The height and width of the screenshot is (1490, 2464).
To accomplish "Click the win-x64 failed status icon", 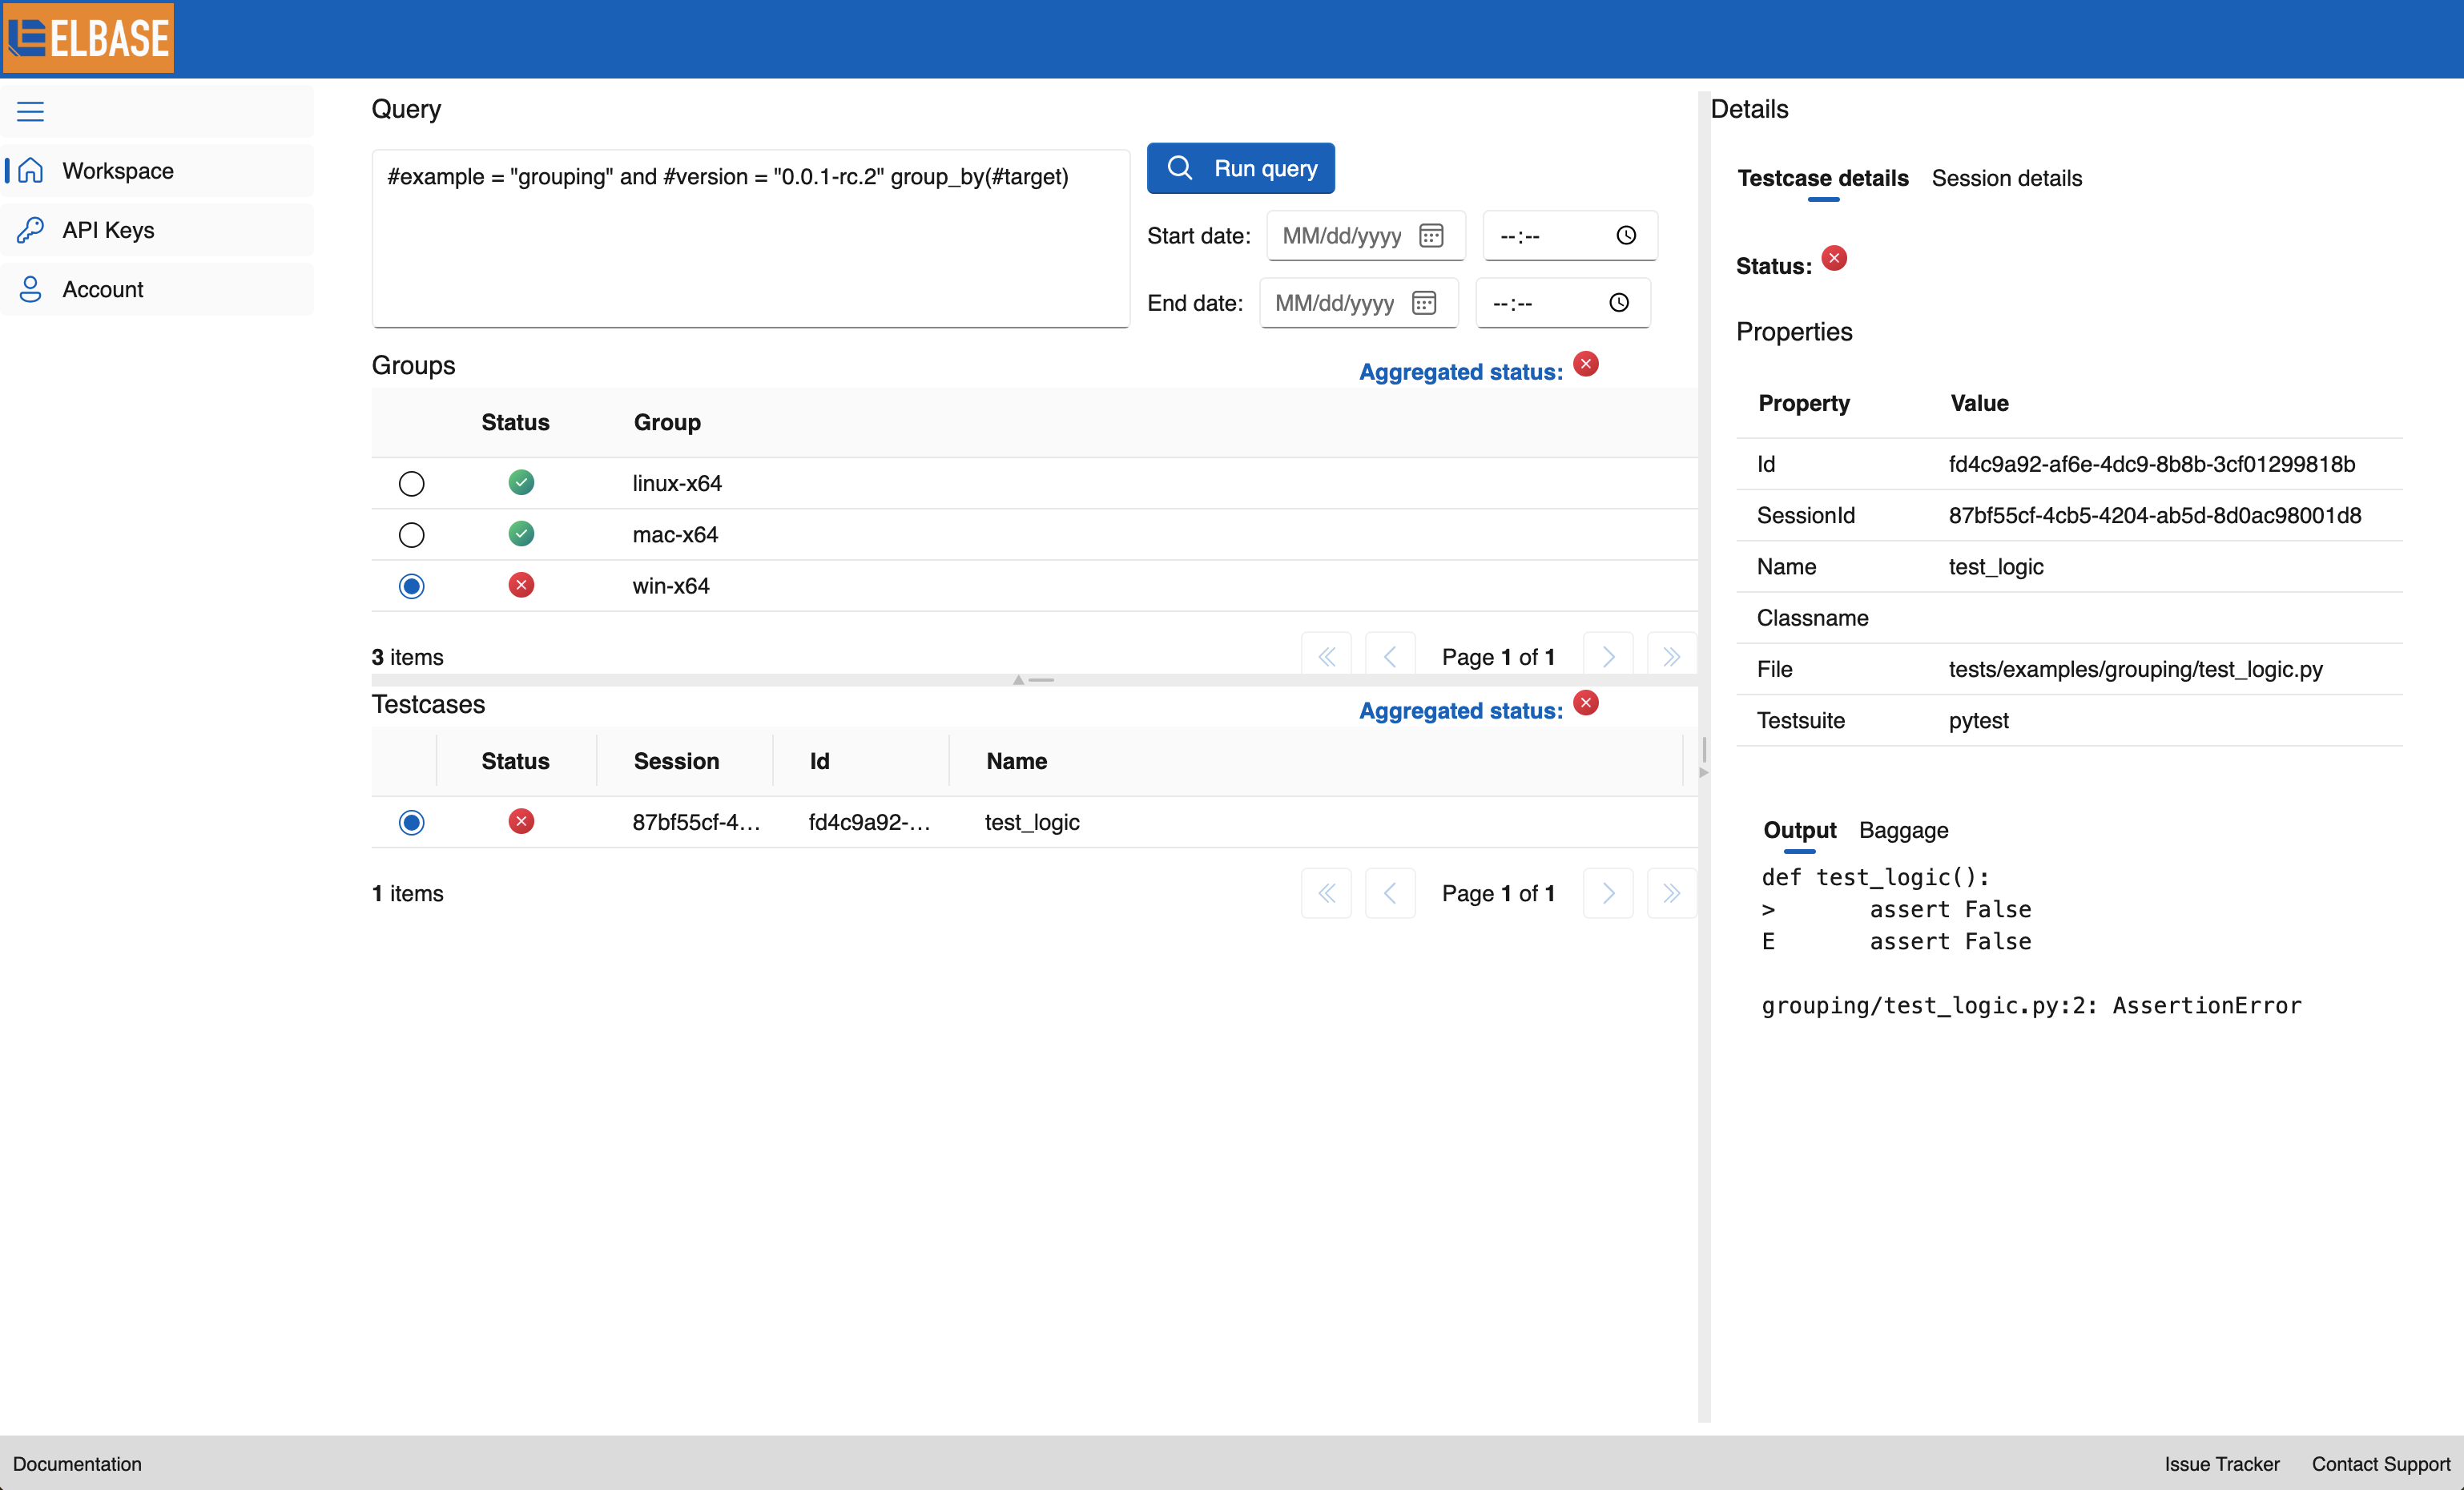I will point(521,585).
